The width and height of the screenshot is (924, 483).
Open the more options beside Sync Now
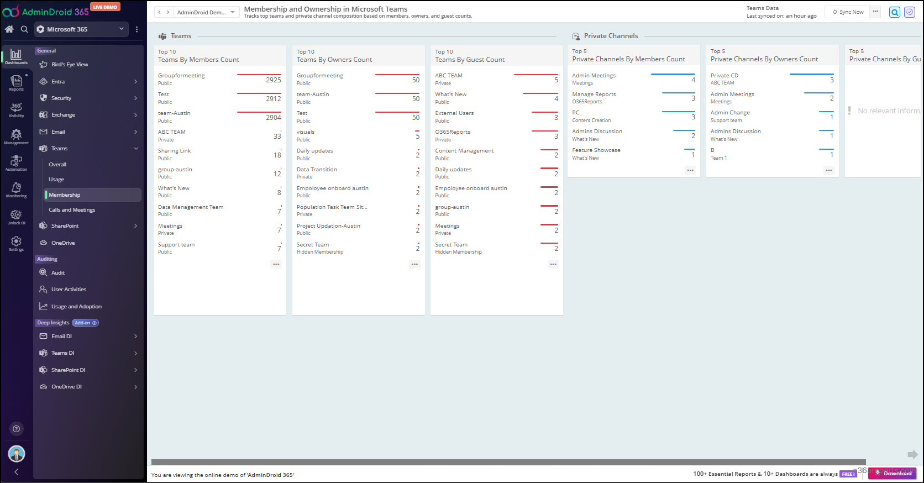[x=875, y=12]
